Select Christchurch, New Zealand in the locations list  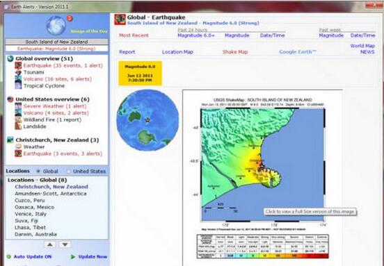click(x=51, y=187)
